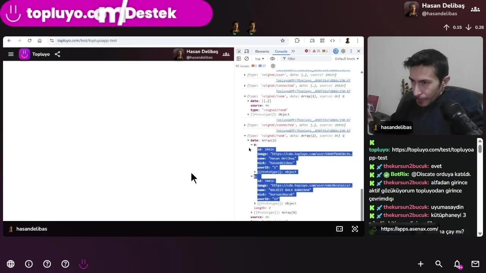486x273 pixels.
Task: Click the errors count badge 3
Action: 308,51
